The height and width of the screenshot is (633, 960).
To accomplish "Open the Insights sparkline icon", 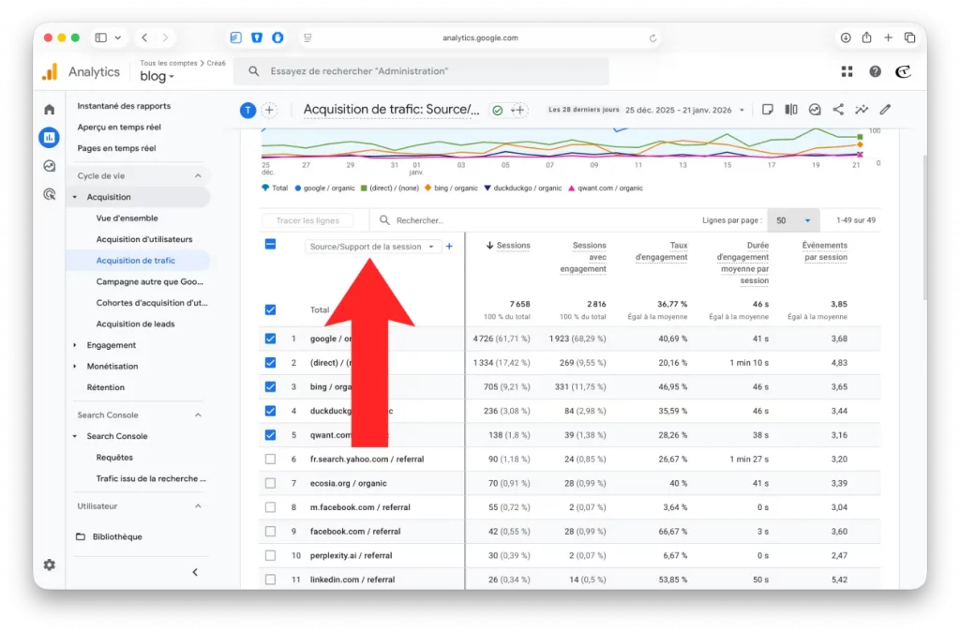I will tap(862, 110).
